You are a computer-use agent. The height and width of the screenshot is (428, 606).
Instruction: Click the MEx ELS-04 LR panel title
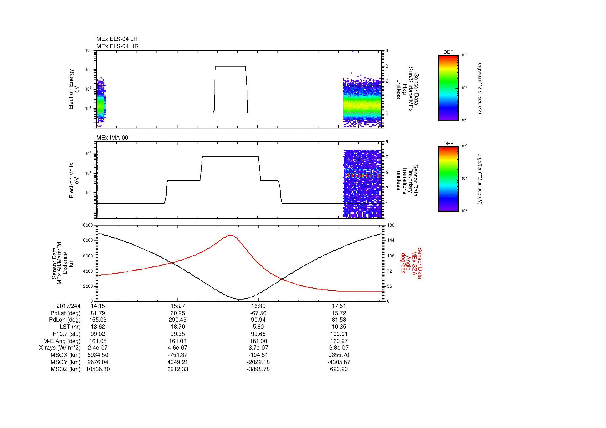[x=117, y=39]
